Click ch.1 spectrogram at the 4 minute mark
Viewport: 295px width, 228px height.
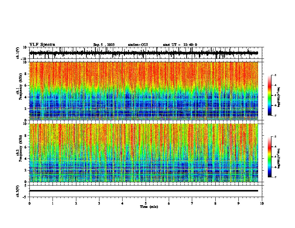click(123, 91)
